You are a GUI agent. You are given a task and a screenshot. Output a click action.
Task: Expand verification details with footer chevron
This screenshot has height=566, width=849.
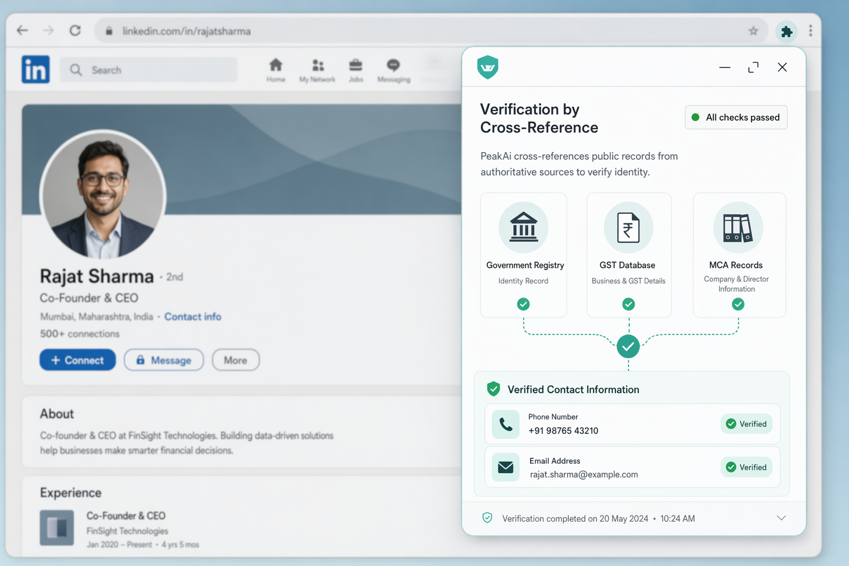click(x=781, y=518)
